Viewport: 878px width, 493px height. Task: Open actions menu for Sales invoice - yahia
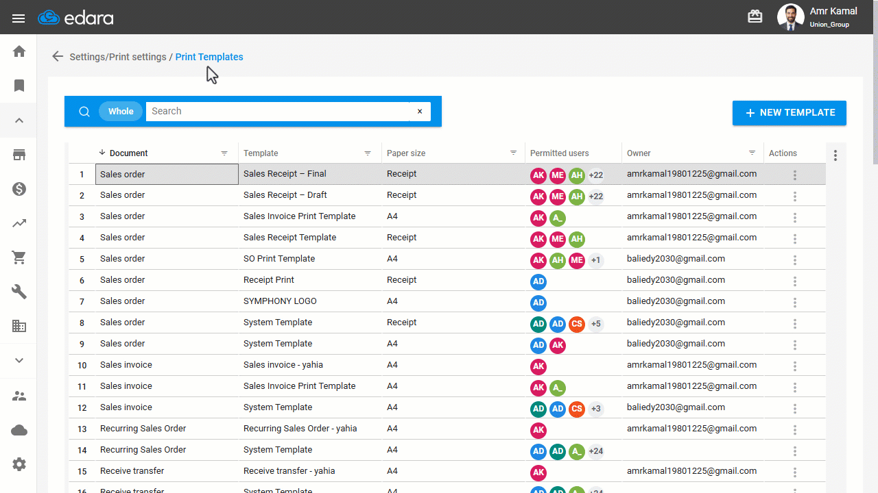click(x=795, y=366)
